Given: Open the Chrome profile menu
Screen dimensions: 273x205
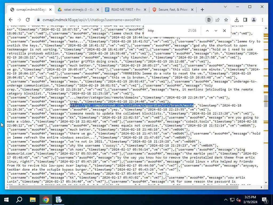Looking at the screenshot, I should point(254,20).
